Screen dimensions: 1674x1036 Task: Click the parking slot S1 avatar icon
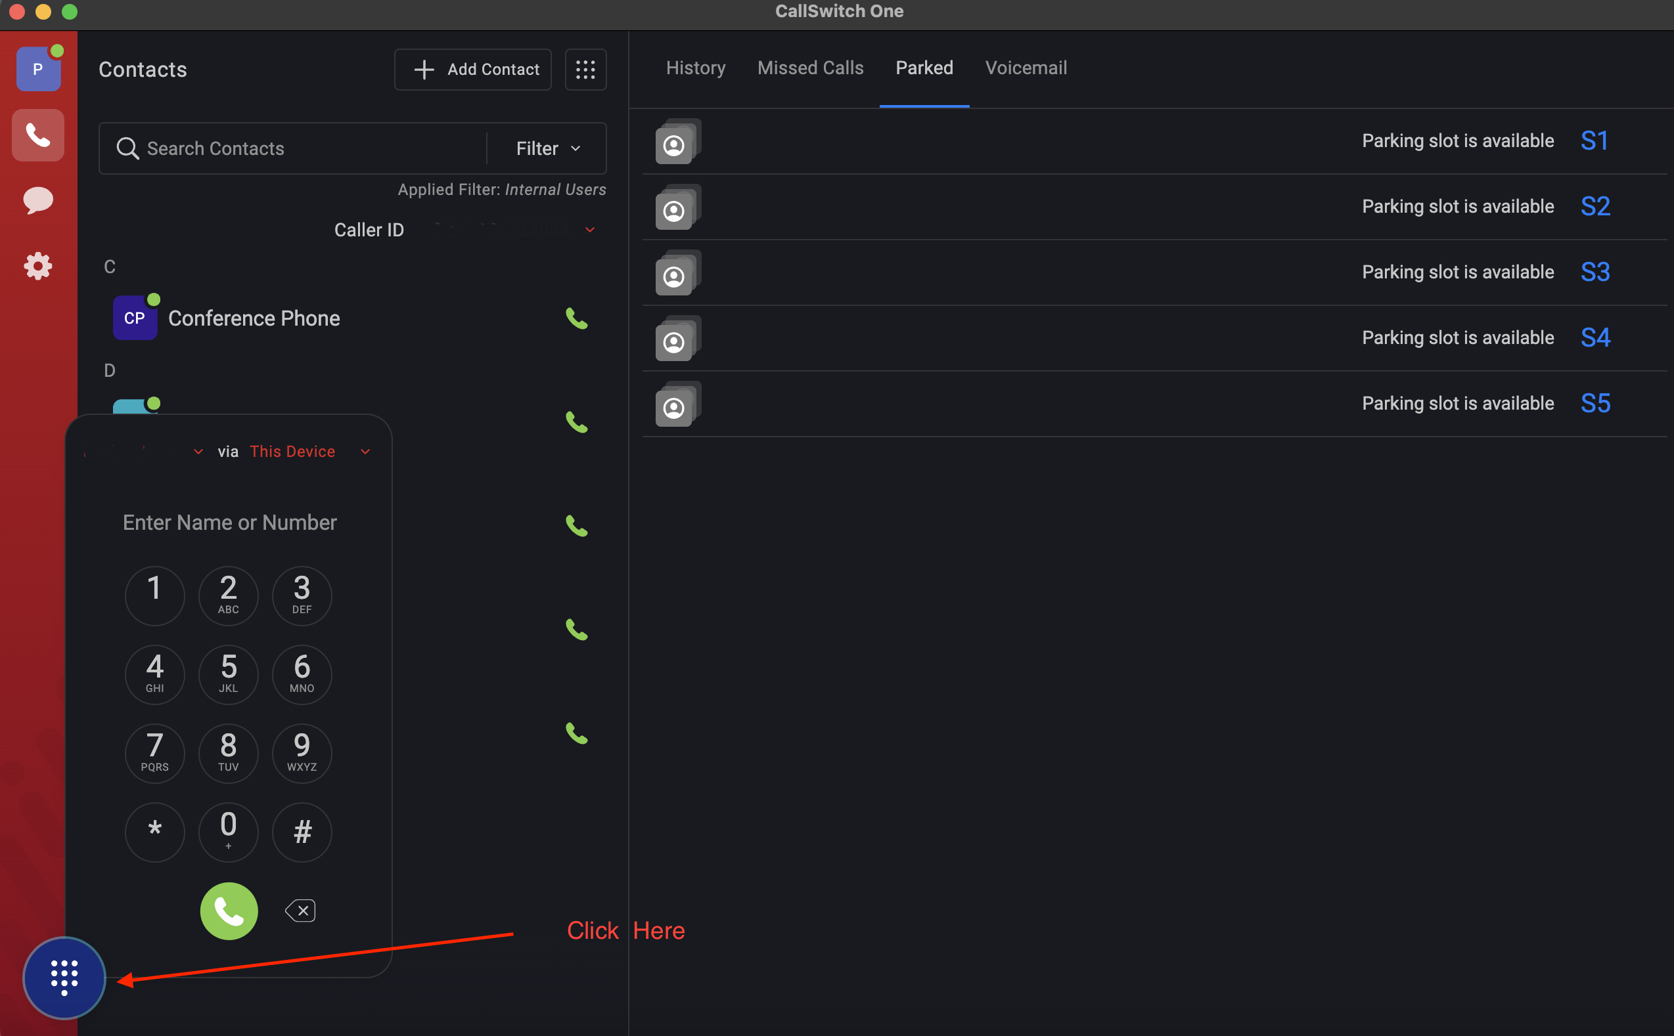point(678,141)
